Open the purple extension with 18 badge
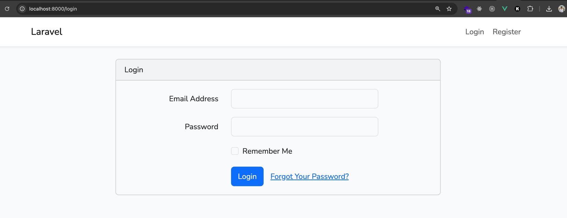 point(467,9)
